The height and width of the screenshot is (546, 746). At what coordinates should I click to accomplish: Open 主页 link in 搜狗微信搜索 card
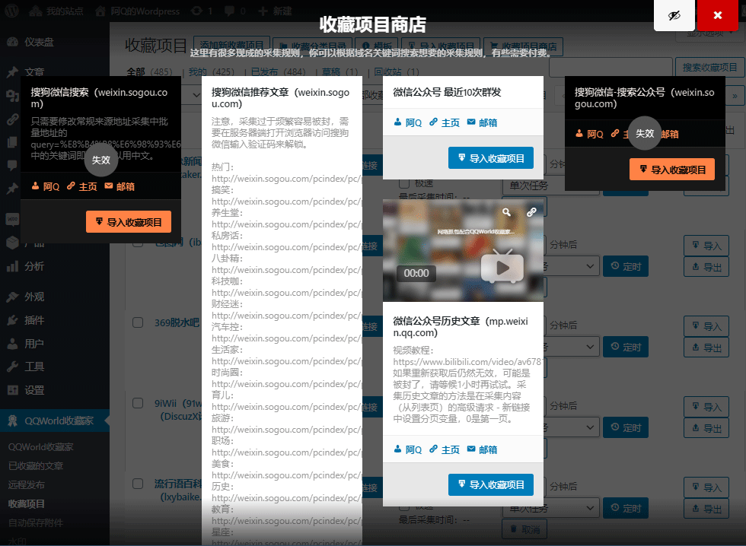(82, 187)
